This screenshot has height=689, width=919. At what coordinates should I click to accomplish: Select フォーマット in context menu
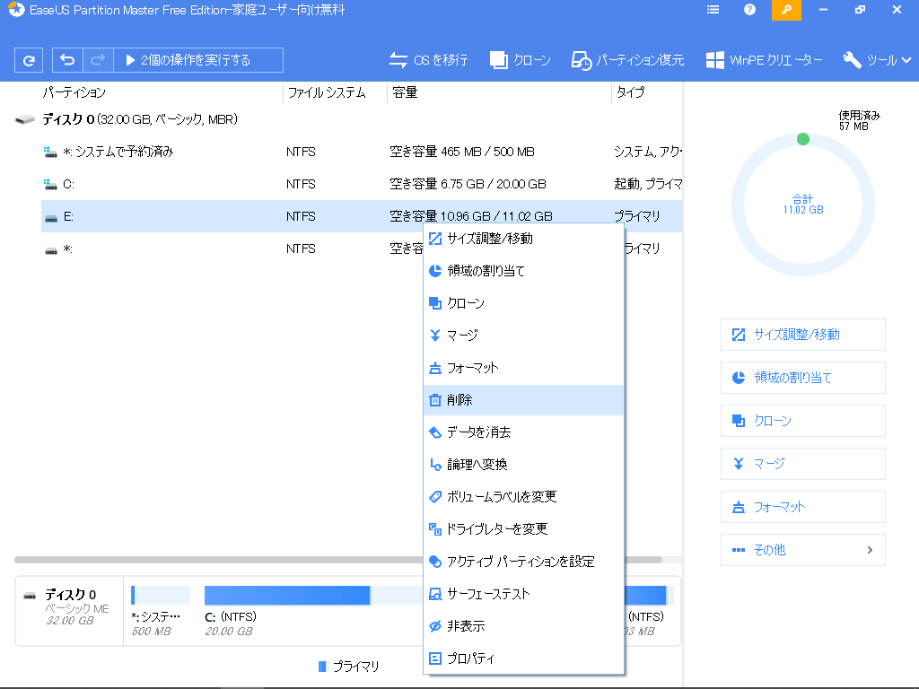point(523,368)
